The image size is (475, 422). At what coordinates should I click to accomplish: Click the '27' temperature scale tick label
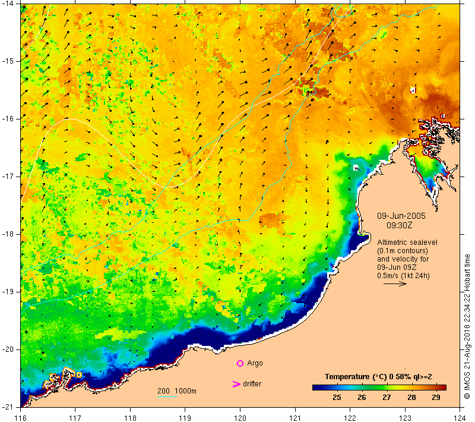[x=387, y=398]
